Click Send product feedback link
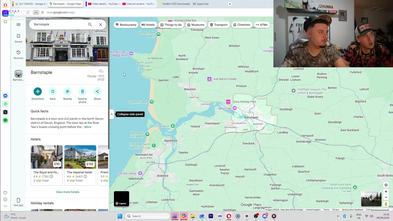The height and width of the screenshot is (221, 393). [x=352, y=210]
